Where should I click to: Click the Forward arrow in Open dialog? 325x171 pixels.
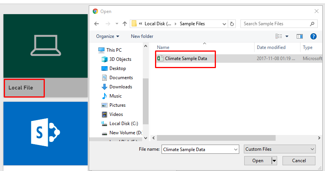coord(108,24)
